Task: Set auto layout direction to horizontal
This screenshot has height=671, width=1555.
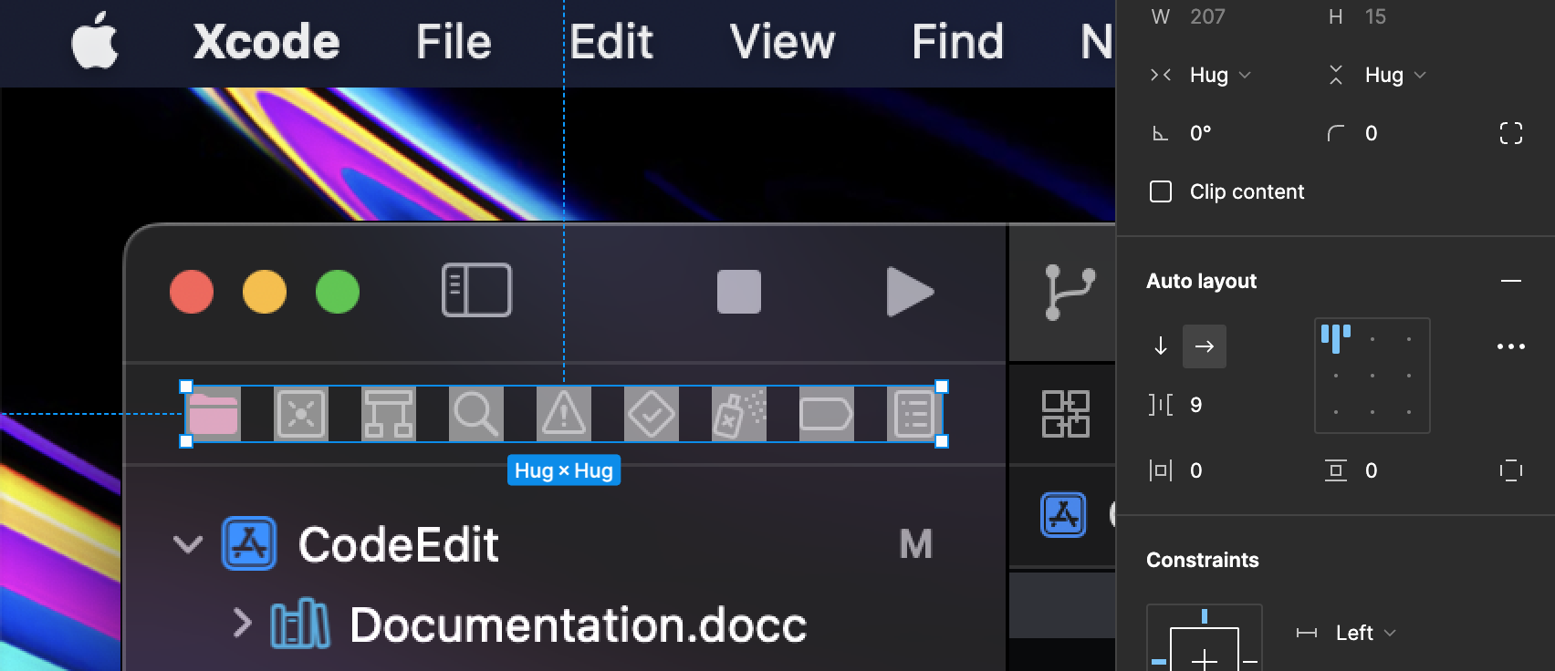Action: tap(1205, 346)
